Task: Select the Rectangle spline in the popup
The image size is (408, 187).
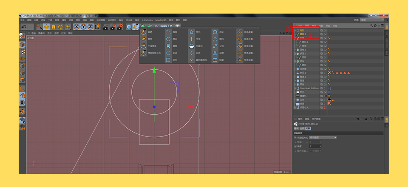Action: (x=168, y=60)
